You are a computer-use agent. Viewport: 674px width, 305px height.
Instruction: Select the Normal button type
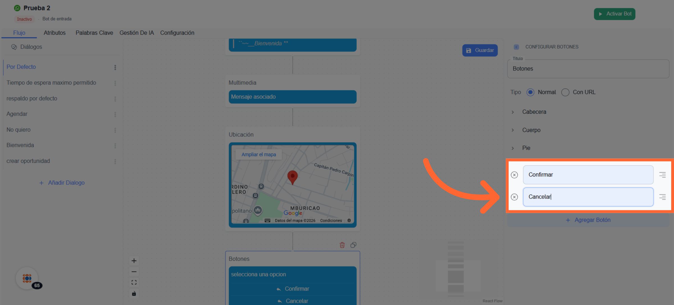530,92
